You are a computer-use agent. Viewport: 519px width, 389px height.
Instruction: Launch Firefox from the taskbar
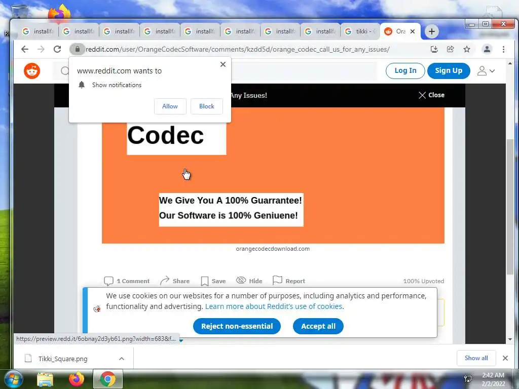[77, 379]
